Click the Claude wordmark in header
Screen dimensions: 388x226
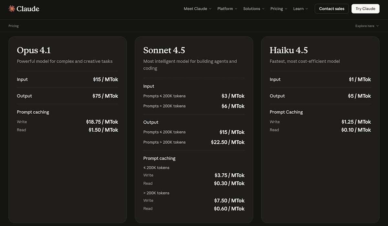[x=28, y=9]
